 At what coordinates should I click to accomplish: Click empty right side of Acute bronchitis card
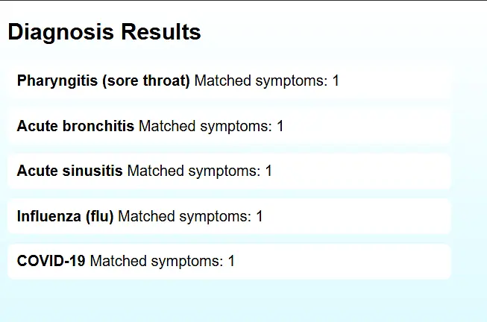tap(373, 126)
